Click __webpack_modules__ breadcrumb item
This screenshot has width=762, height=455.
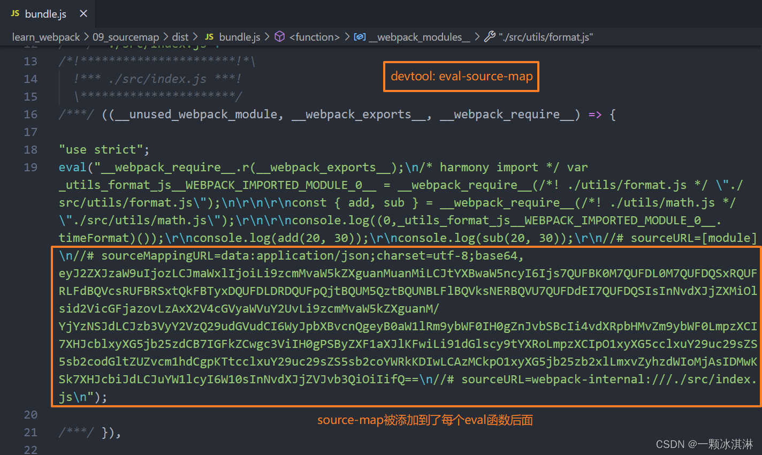click(420, 37)
